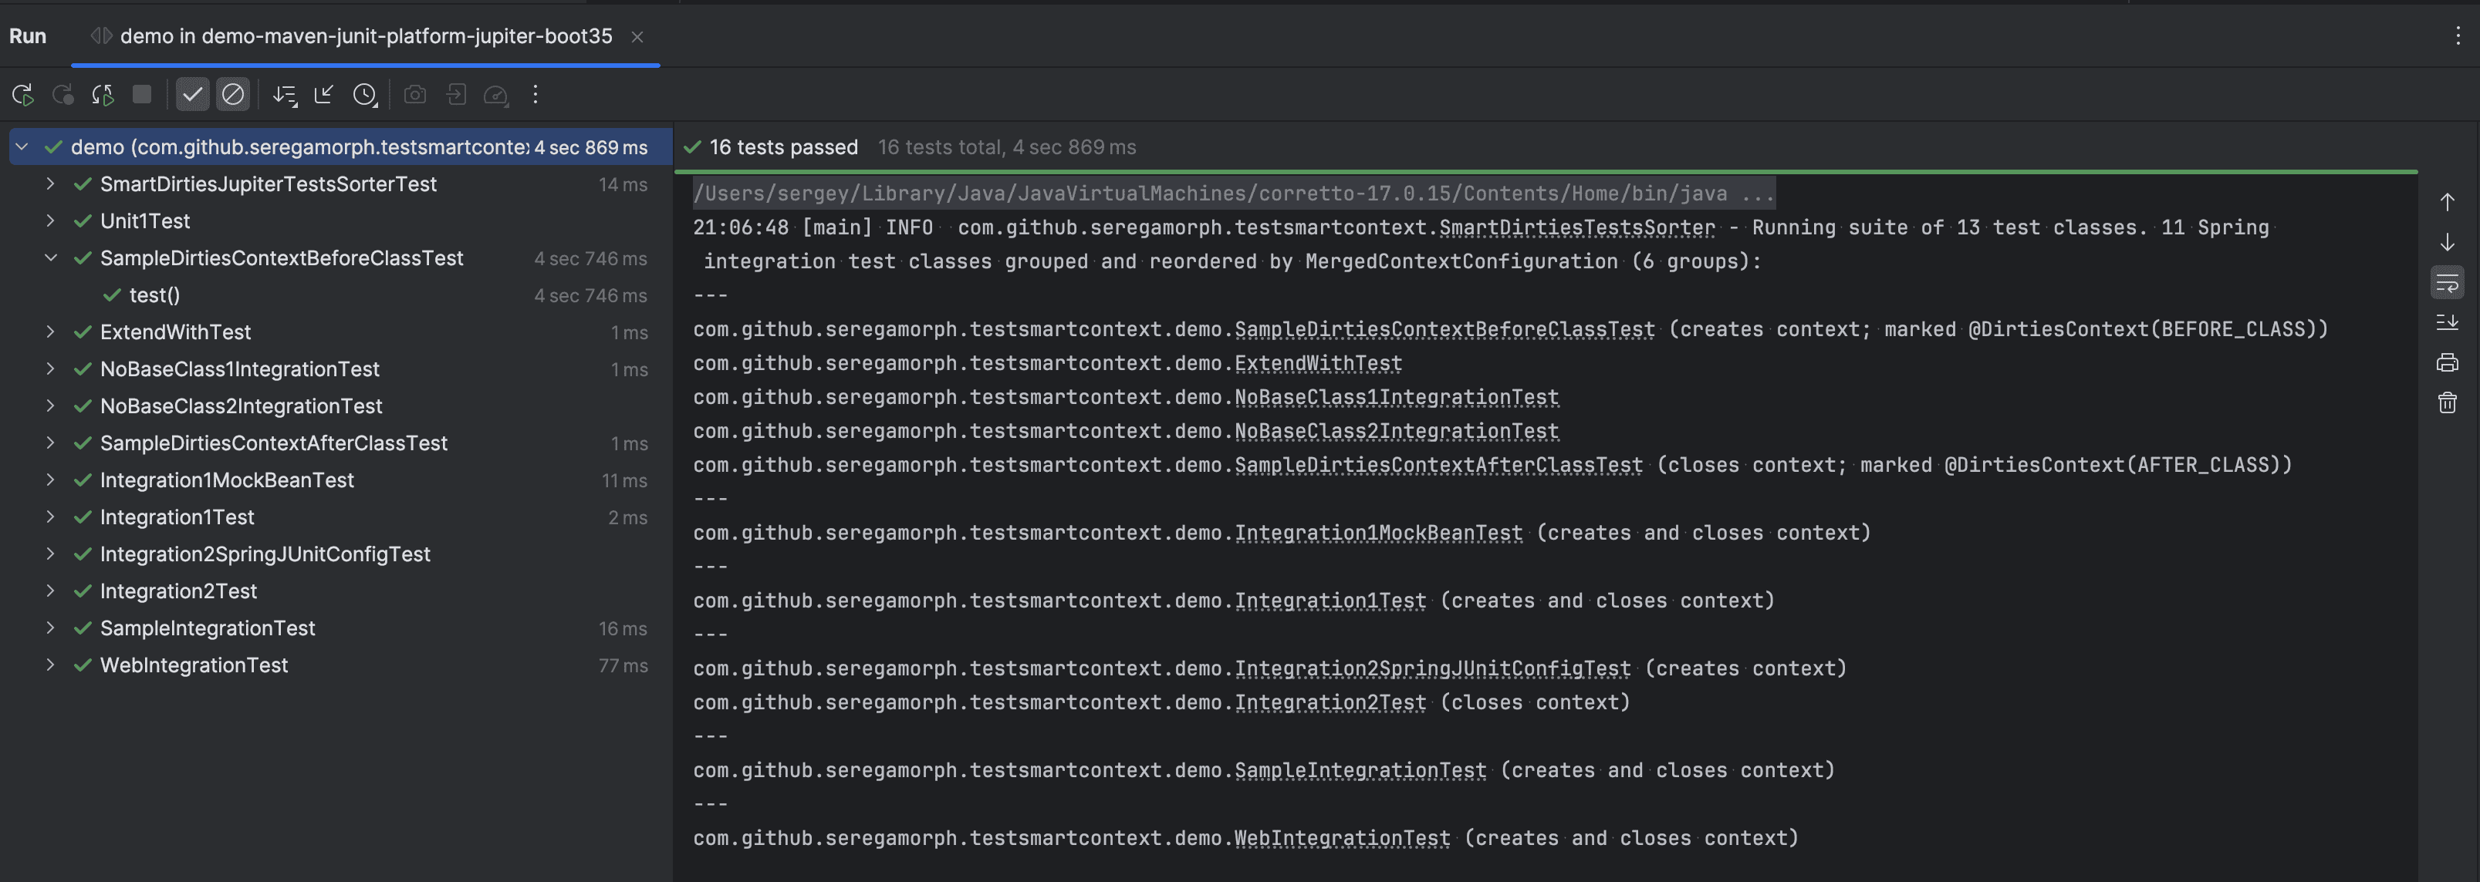Open the test history clock icon
Screen dimensions: 2480x882
365,94
